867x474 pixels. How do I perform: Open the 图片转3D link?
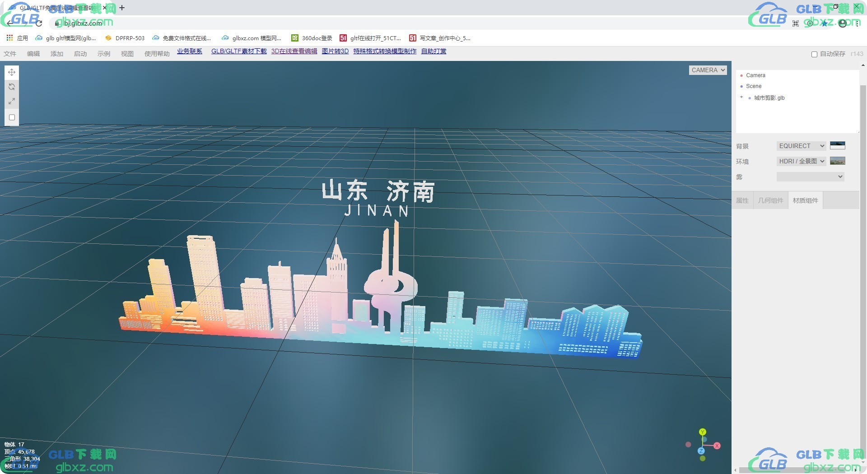point(335,51)
